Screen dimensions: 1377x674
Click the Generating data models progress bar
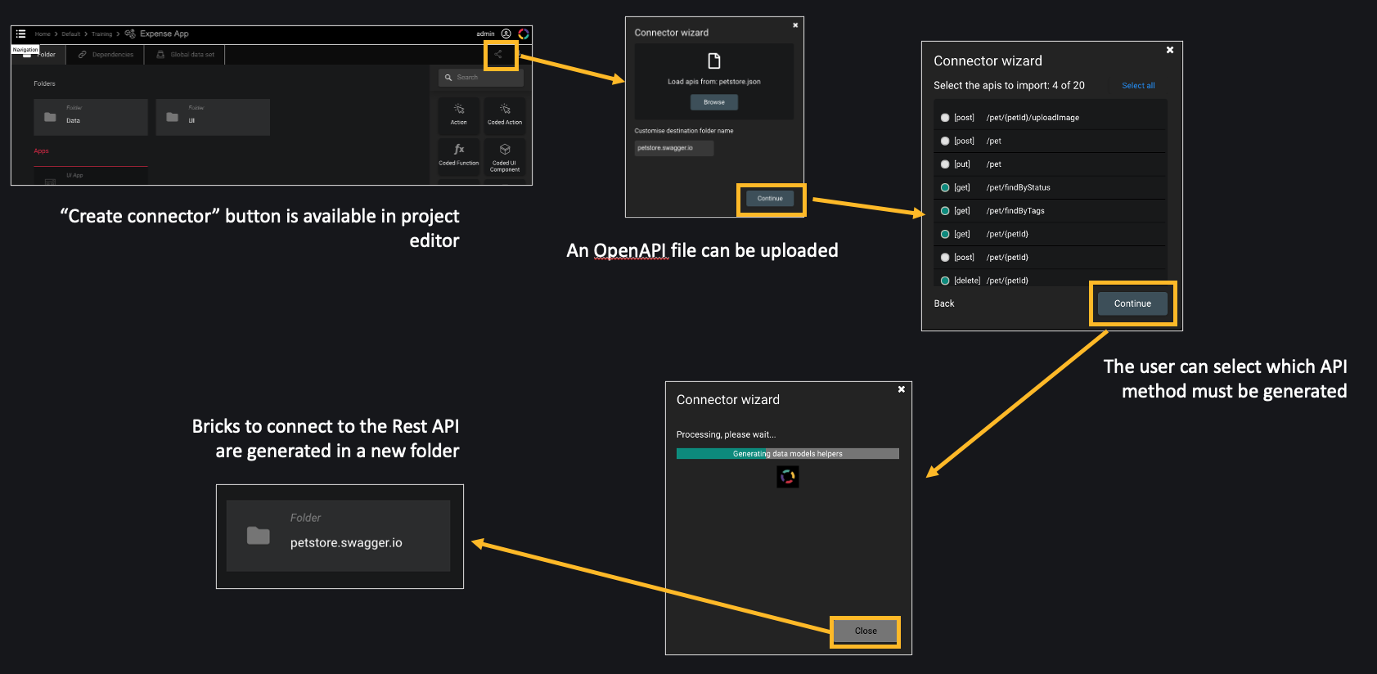tap(787, 454)
